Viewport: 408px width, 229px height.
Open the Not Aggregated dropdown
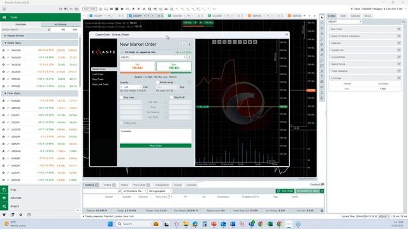[160, 191]
